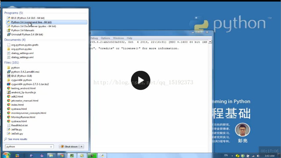Expand the Shut down options arrow
The height and width of the screenshot is (158, 281).
[x=81, y=146]
